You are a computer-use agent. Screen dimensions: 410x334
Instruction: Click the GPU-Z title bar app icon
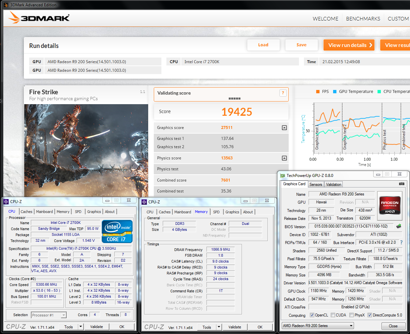(x=282, y=176)
